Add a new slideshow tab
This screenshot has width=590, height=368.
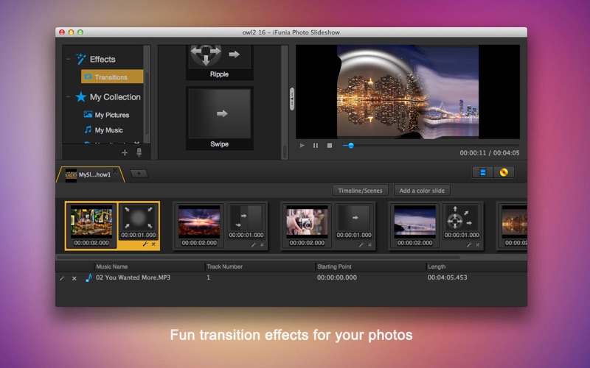(x=139, y=174)
